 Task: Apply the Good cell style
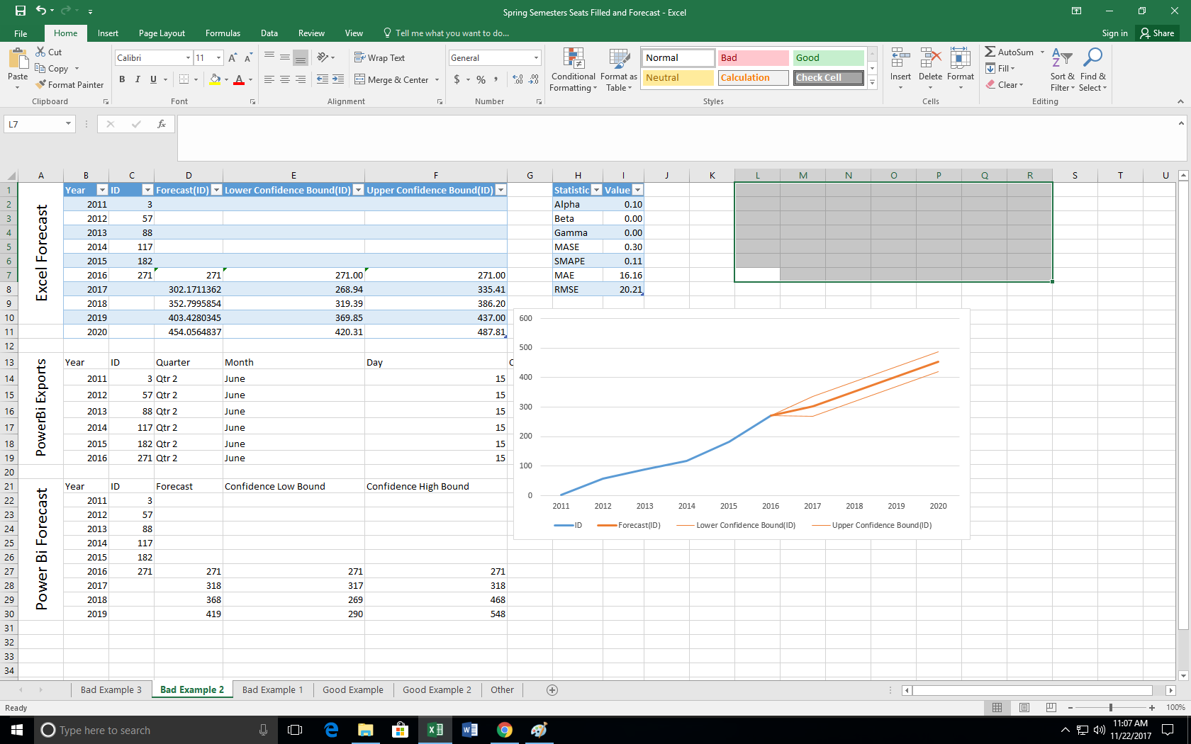829,57
